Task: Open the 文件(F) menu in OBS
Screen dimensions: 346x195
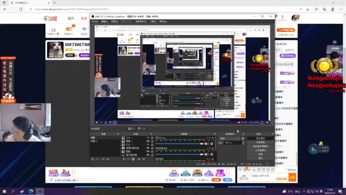Action: [95, 21]
